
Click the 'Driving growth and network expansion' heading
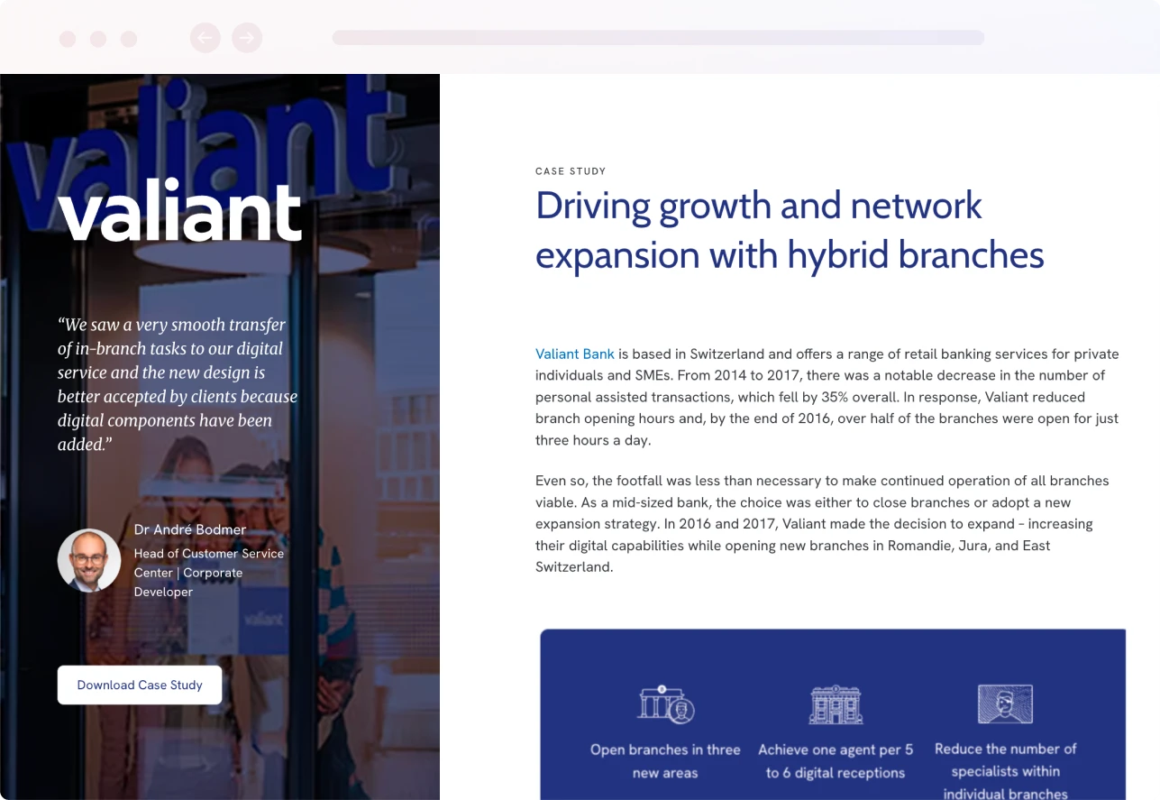point(790,230)
